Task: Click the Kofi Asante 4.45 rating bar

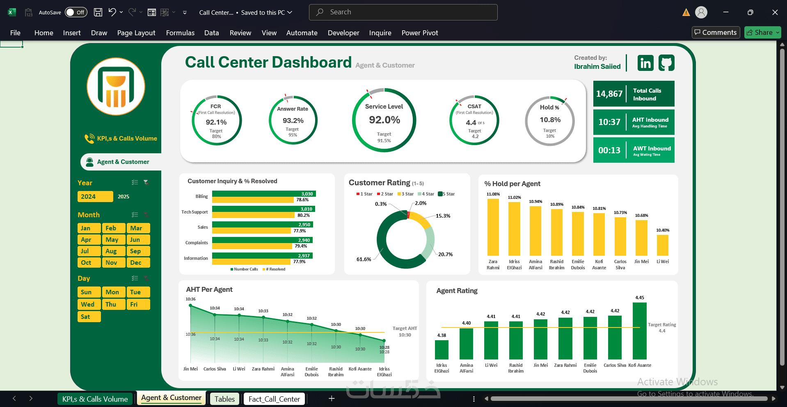Action: click(x=640, y=331)
